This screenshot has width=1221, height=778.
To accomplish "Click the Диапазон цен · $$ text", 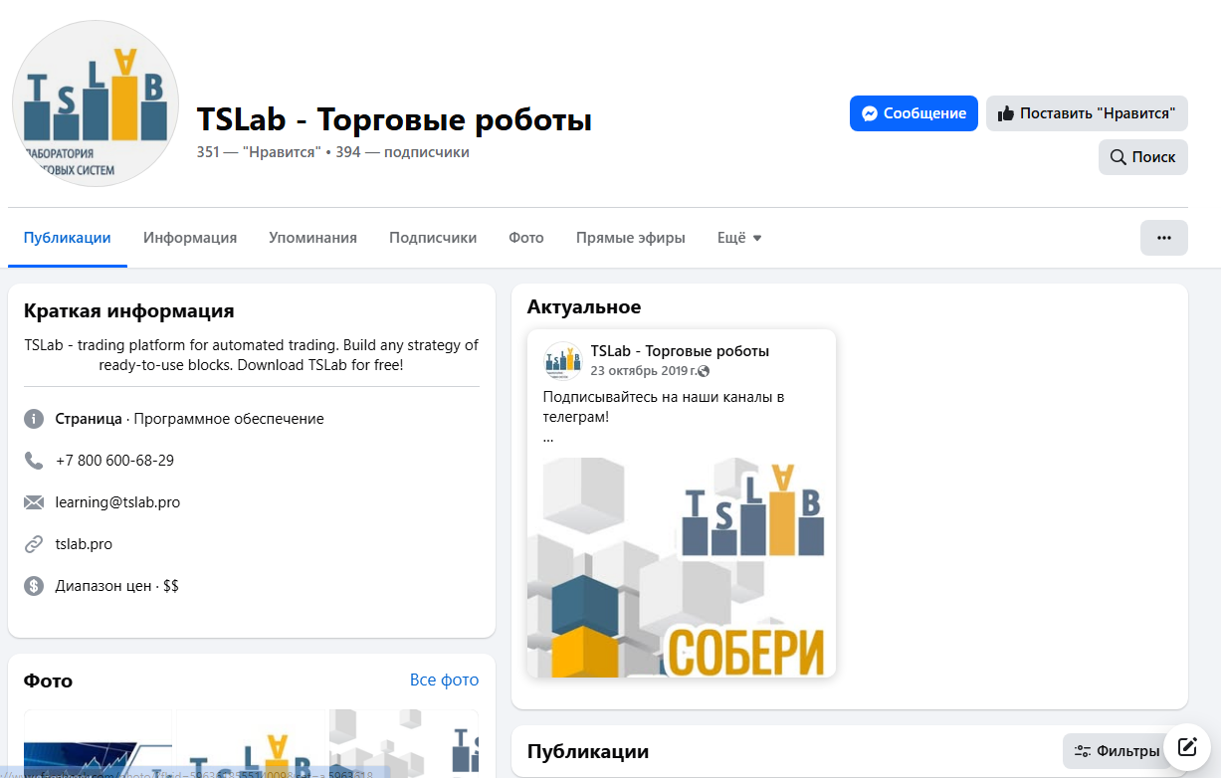I will [117, 586].
